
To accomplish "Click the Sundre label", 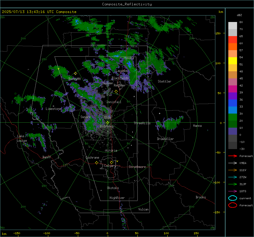I will pyautogui.click(x=86, y=117).
